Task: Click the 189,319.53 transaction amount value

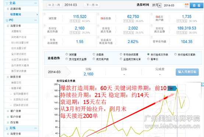Action: point(187,28)
